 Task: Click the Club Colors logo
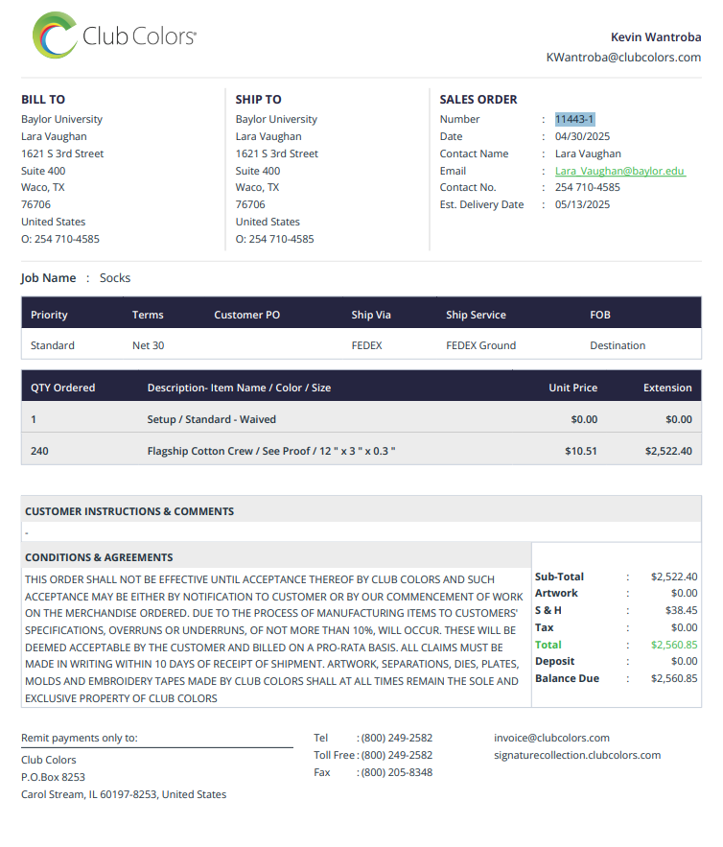pos(114,35)
